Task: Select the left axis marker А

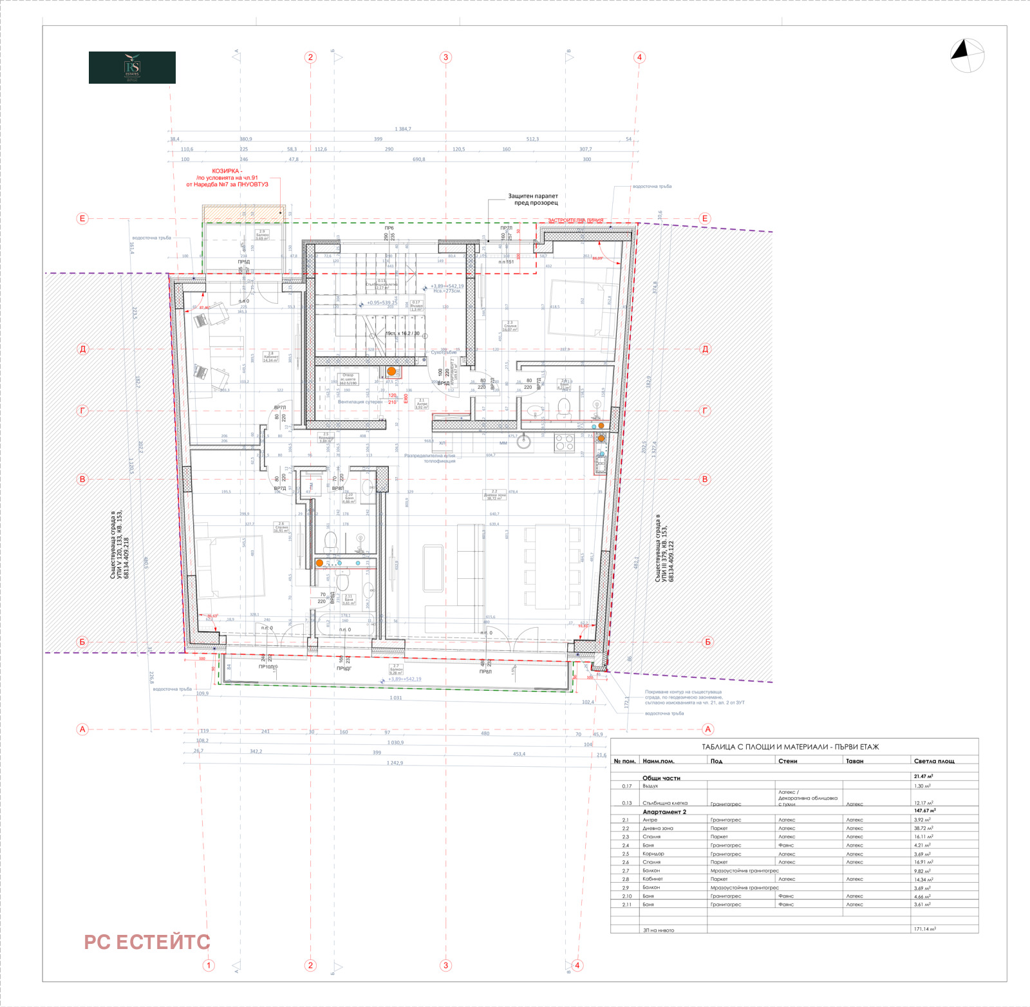Action: click(82, 729)
